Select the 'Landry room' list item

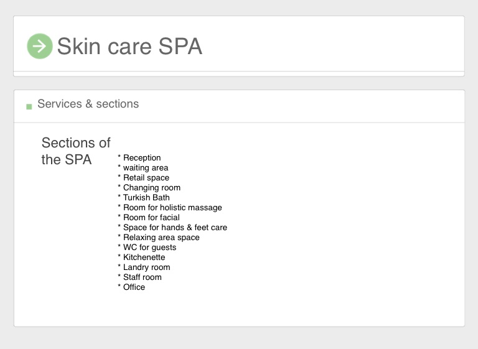(146, 268)
